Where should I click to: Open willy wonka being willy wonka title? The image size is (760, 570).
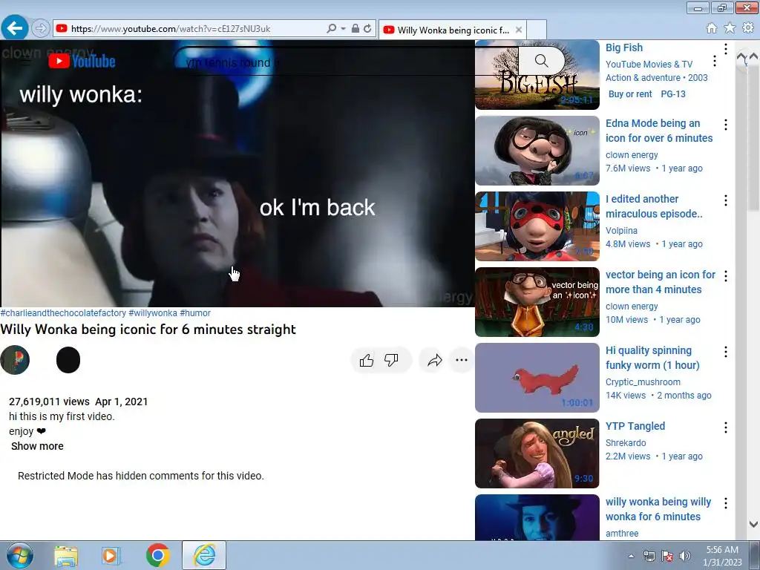[x=658, y=509]
